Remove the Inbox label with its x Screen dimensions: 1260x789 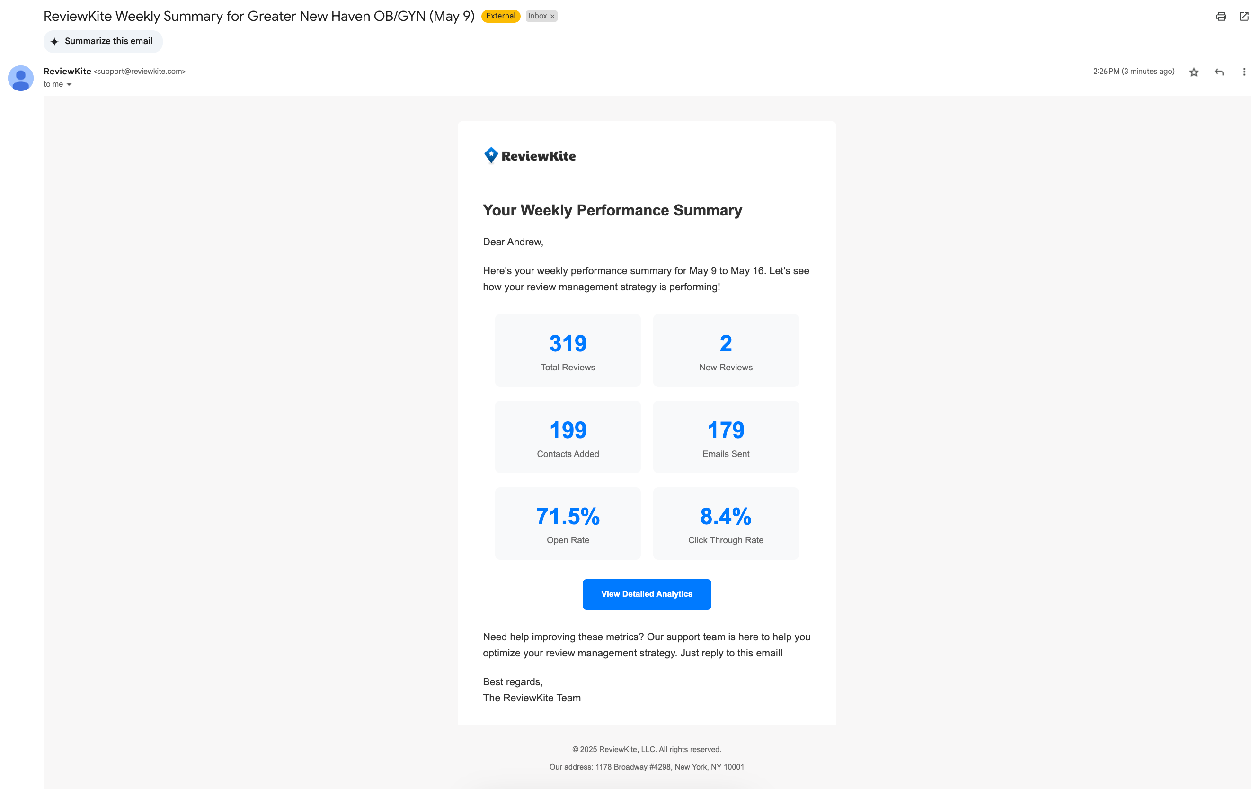[552, 16]
